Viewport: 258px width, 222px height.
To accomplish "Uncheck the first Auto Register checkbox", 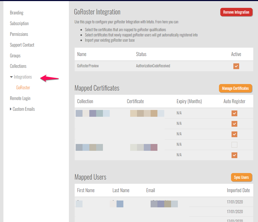I will (234, 113).
